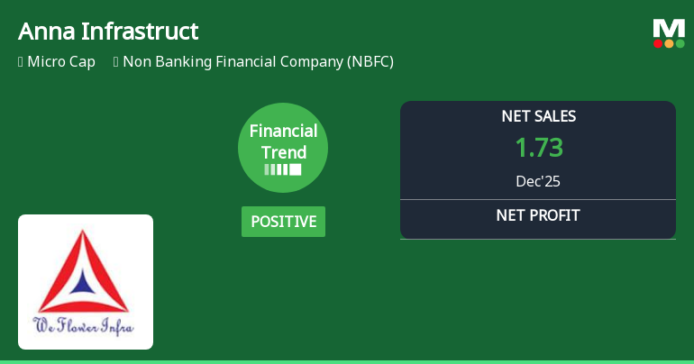
Task: Open the Non Banking Financial Company (NBFC) link
Action: [258, 62]
